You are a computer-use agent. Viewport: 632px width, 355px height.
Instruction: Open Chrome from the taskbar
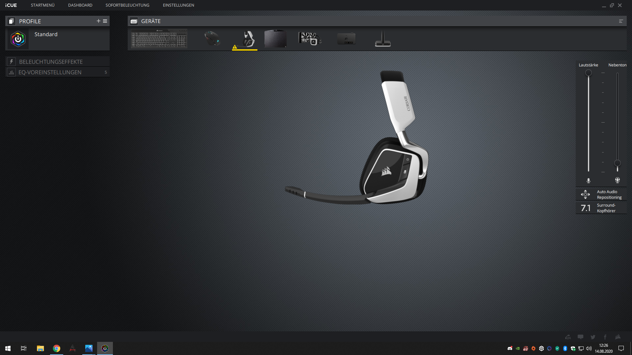pyautogui.click(x=57, y=348)
